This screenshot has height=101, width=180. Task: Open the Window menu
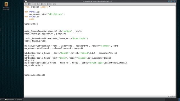tap(49, 4)
